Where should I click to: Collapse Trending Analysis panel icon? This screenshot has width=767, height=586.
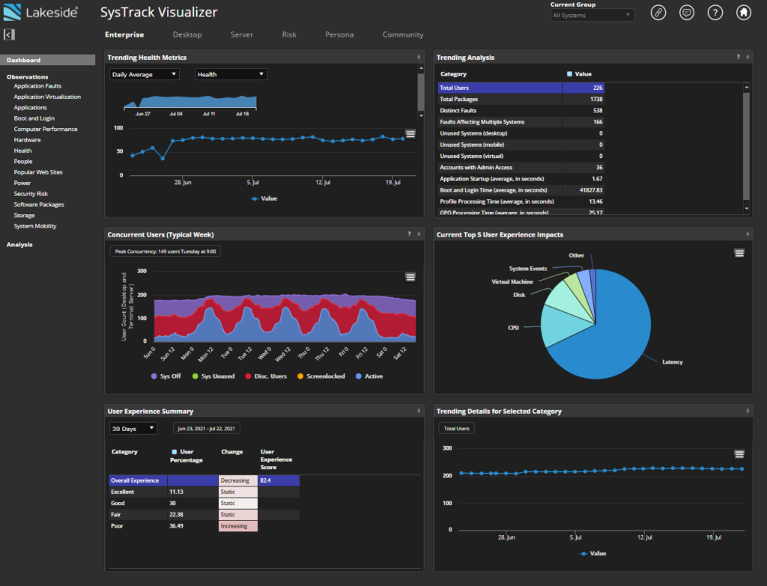(748, 57)
